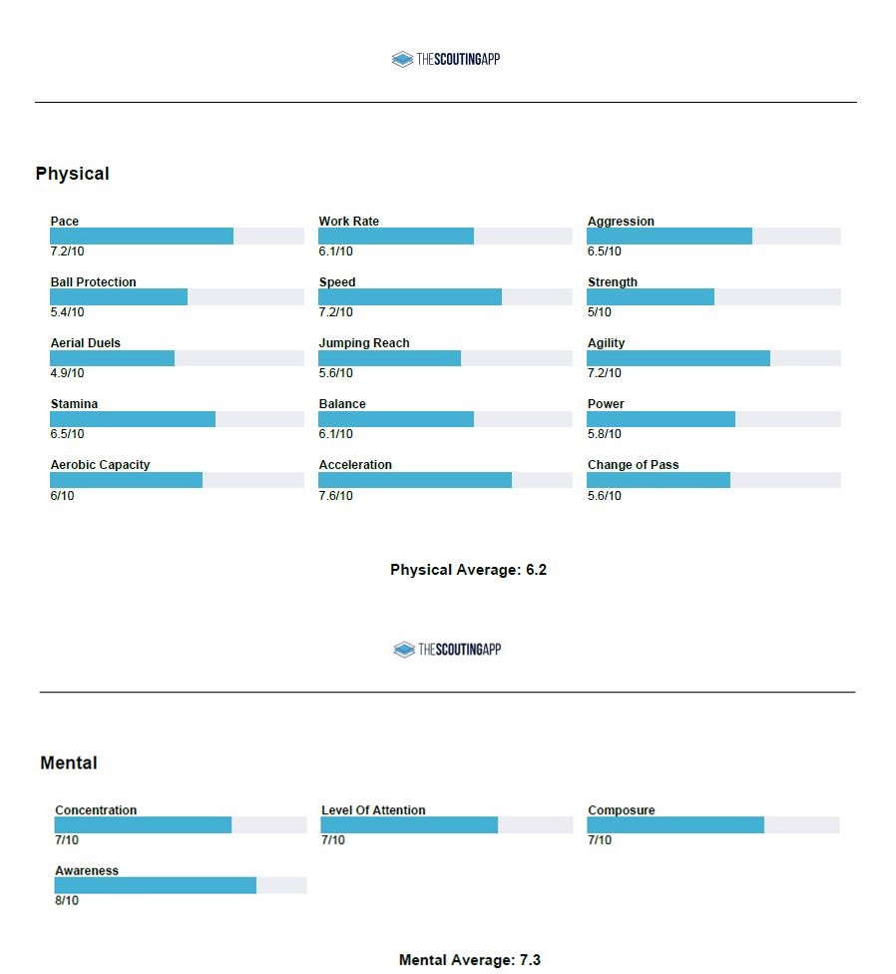
Task: Select the Acceleration progress bar
Action: point(445,480)
